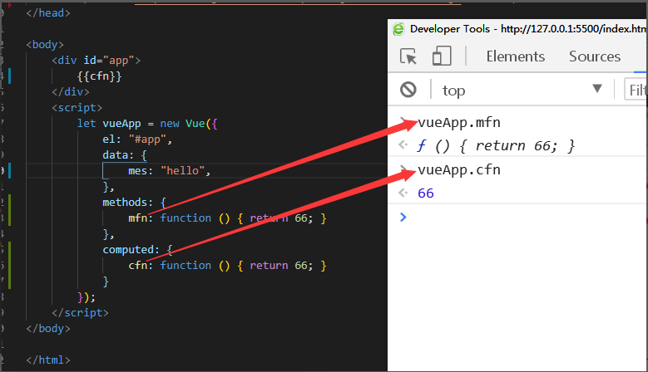Click the data: { line in editor

125,155
